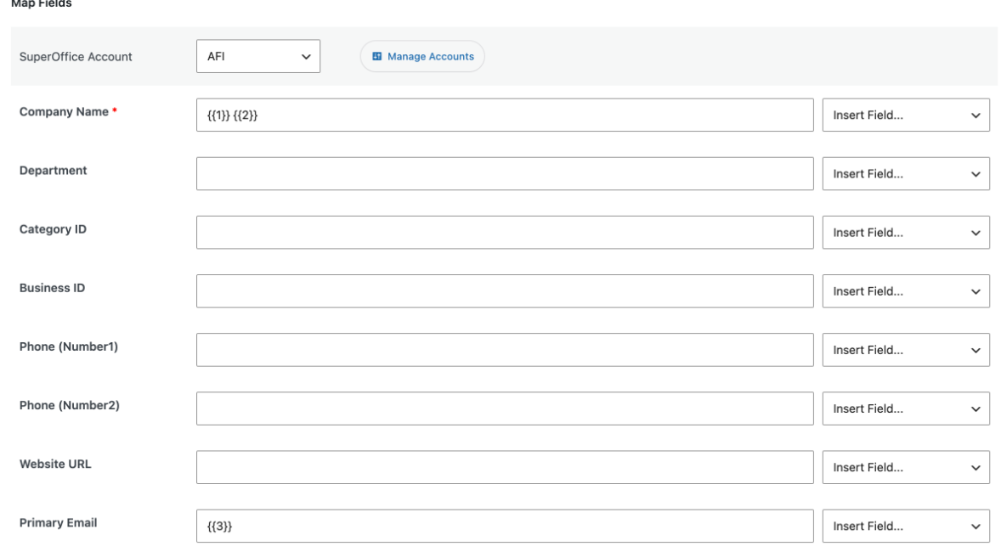
Task: Open Insert Field dropdown for Phone (Number1)
Action: coord(906,350)
